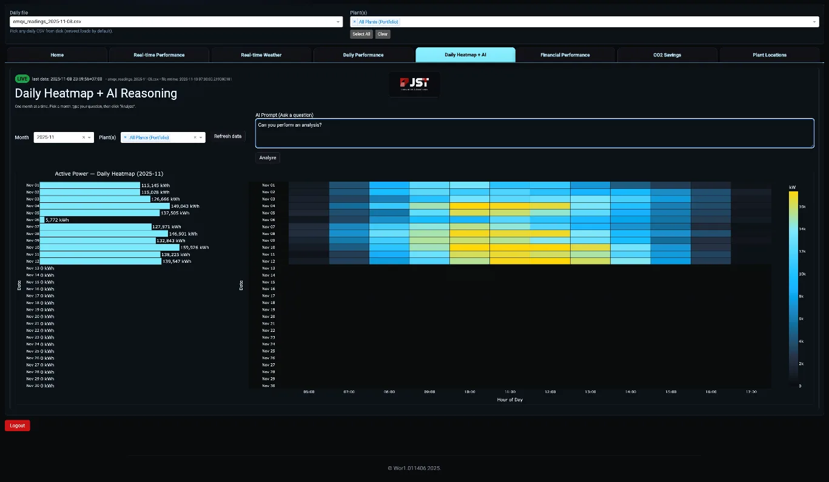Click the 'Hour of Day' axis label
This screenshot has width=829, height=482.
509,400
